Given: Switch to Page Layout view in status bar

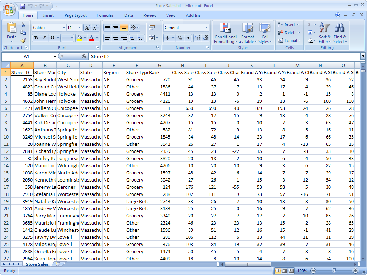Looking at the screenshot, I should click(x=284, y=271).
